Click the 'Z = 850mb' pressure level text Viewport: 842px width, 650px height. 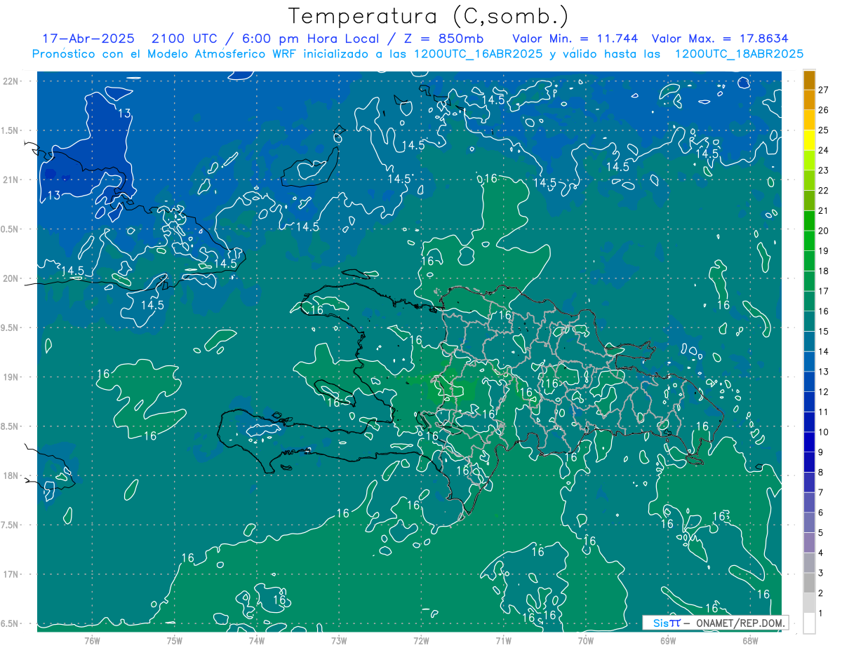446,39
